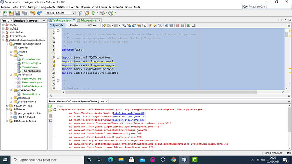The width and height of the screenshot is (292, 164).
Task: Click the Save All toolbar icon
Action: tap(25, 13)
